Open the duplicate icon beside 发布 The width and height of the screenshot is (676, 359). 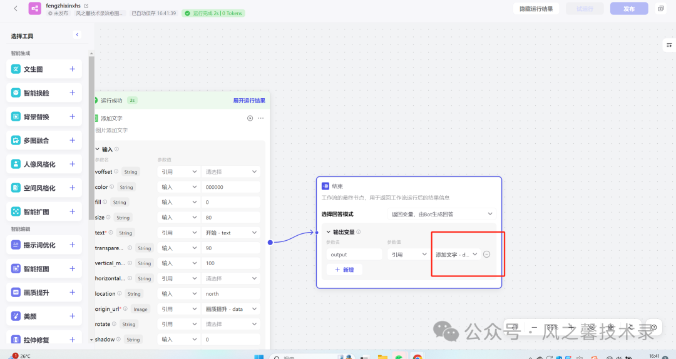coord(660,8)
